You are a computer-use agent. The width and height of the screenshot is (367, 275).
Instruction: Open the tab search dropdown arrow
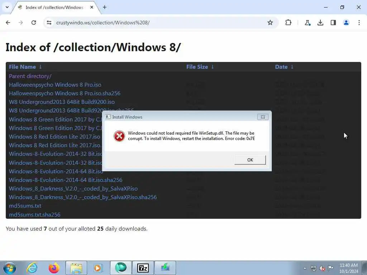[x=7, y=7]
